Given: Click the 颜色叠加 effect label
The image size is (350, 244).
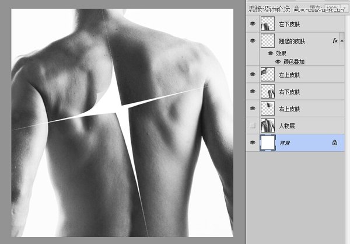Looking at the screenshot, I should click(295, 61).
